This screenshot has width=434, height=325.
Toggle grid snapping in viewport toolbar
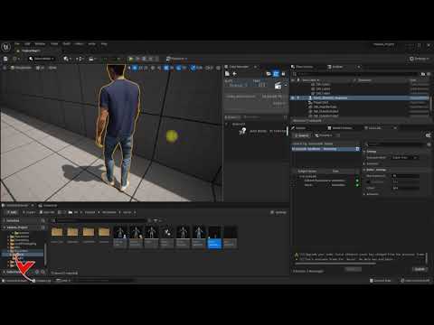point(166,68)
